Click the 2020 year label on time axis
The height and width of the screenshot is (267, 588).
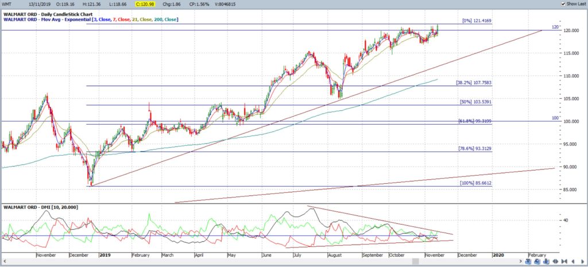[499, 255]
